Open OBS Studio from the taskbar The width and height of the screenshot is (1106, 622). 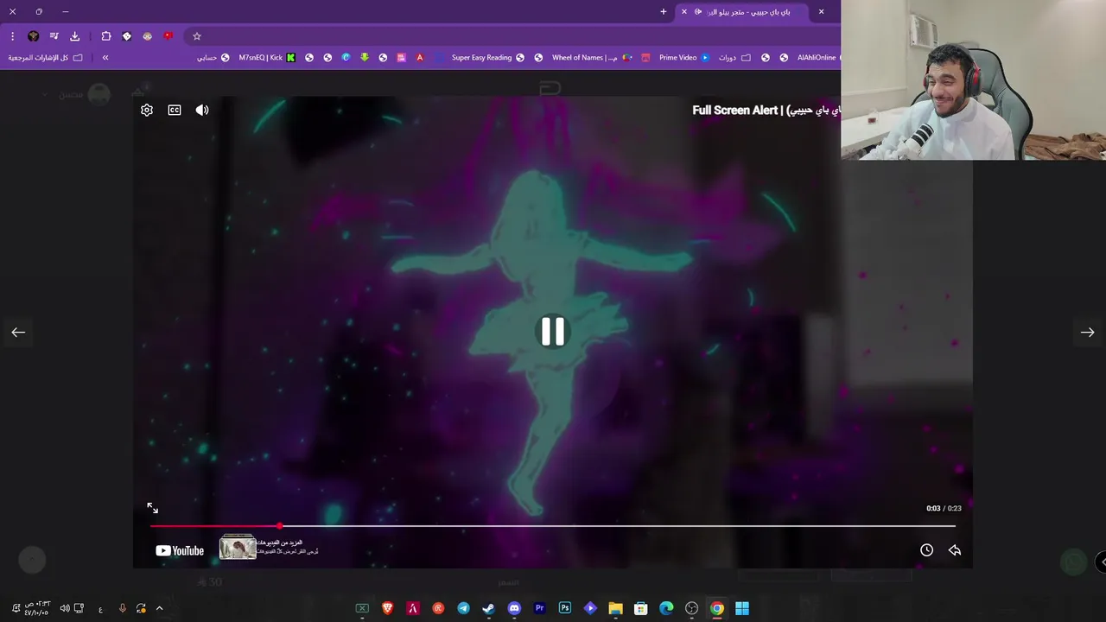click(691, 608)
